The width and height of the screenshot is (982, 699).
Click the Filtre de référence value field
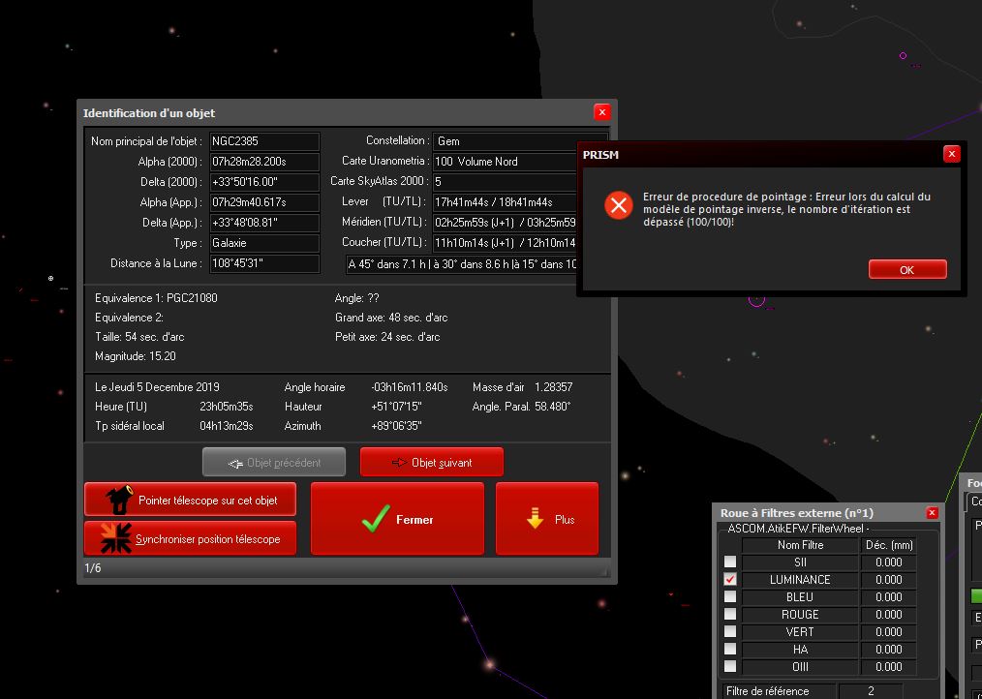coord(870,691)
